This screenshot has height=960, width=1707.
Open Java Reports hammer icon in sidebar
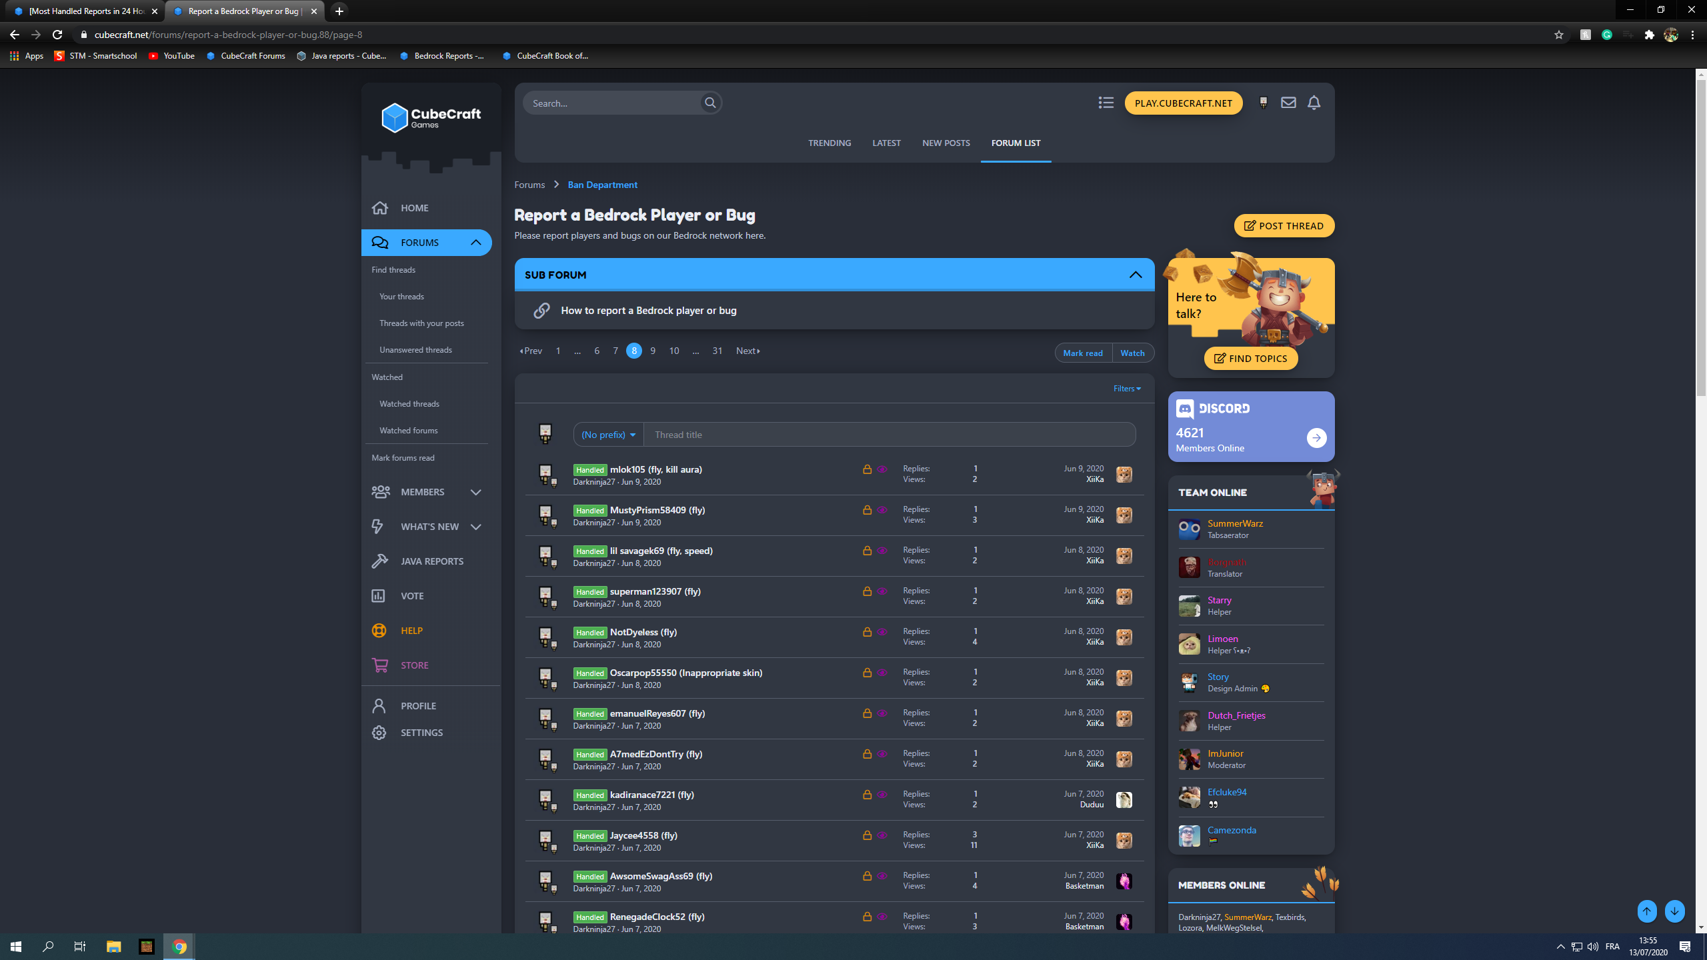point(379,561)
